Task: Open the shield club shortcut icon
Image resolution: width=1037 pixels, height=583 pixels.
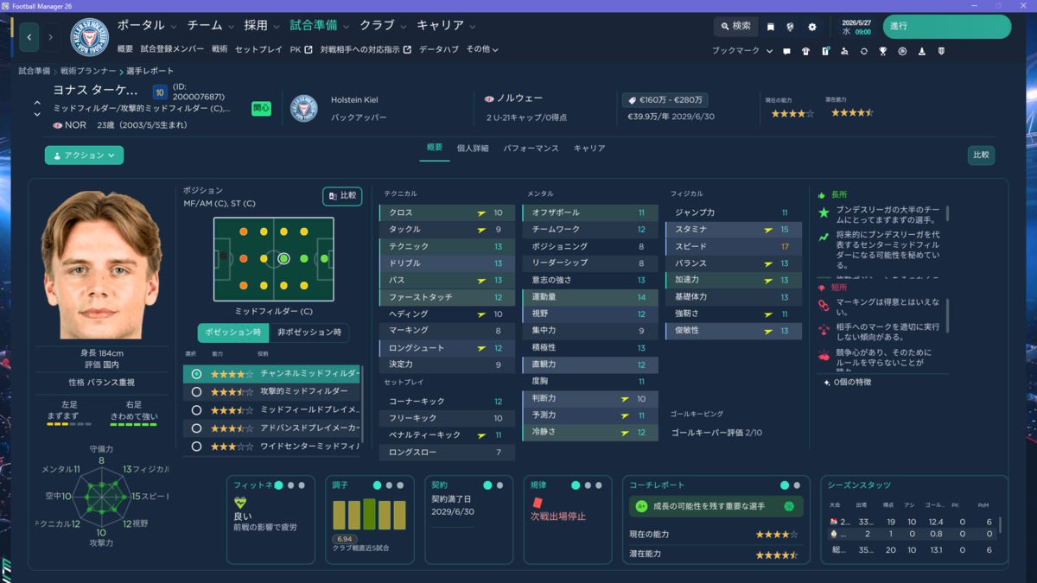Action: [x=941, y=51]
